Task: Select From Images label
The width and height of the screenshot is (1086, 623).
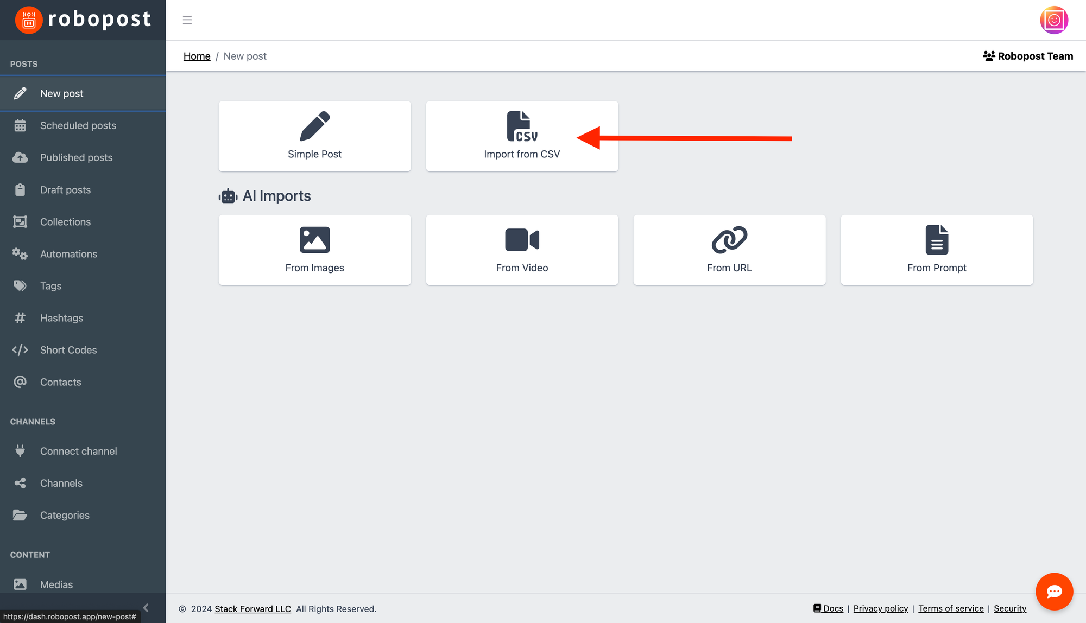Action: 314,268
